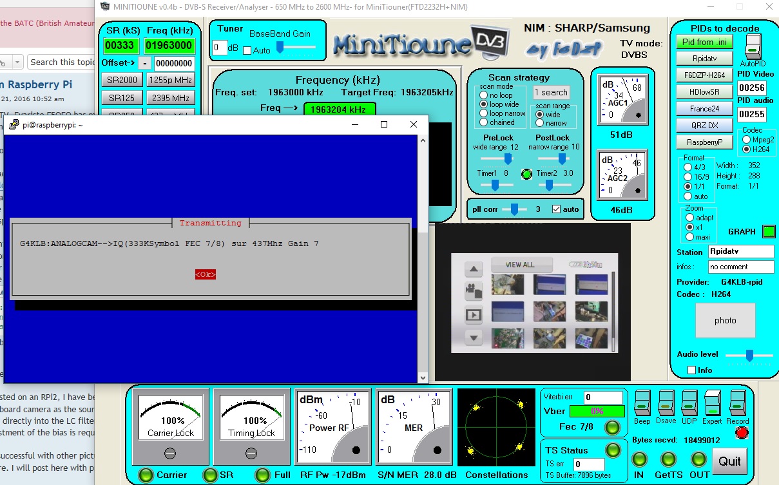The width and height of the screenshot is (779, 485).
Task: Set Zoom to maxi
Action: pos(690,237)
